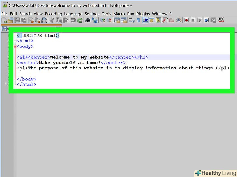Viewport: 237px width, 177px height.
Task: Toggle word wrap
Action: pos(132,20)
